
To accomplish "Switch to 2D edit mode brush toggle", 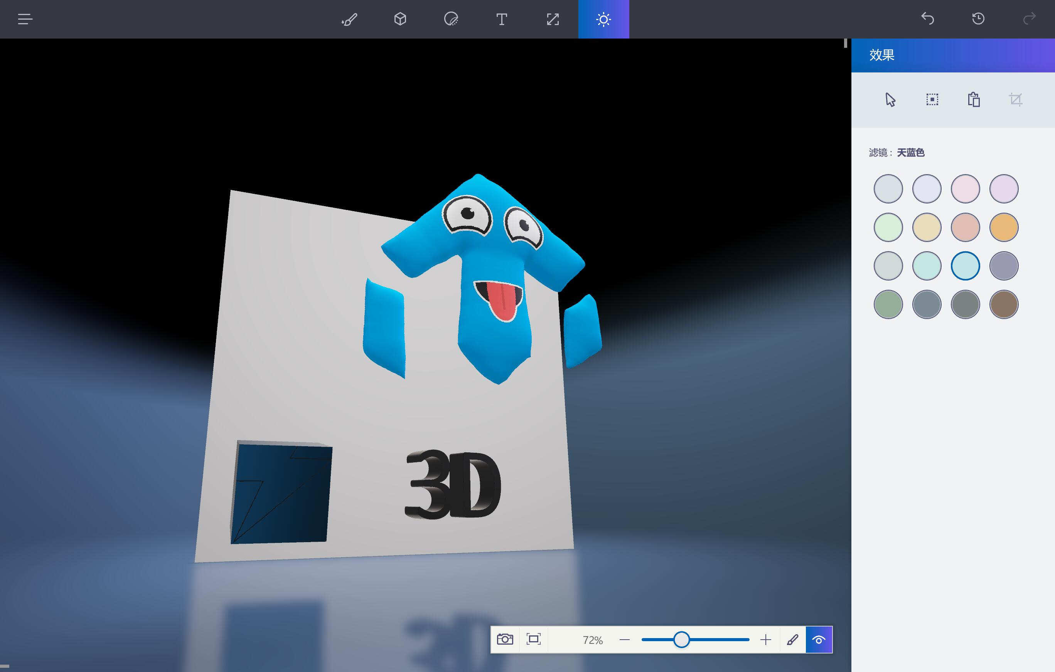I will coord(792,640).
